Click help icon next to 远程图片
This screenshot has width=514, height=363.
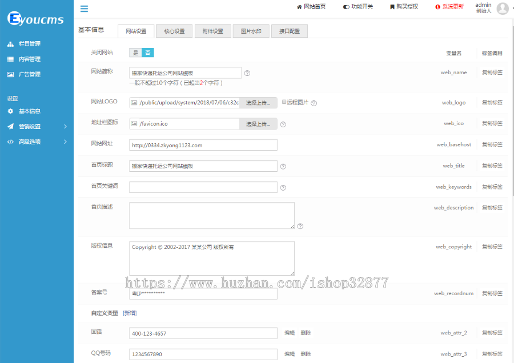tap(314, 103)
